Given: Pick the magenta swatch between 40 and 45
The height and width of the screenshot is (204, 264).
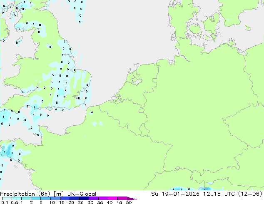Looking at the screenshot, I should click(113, 199).
